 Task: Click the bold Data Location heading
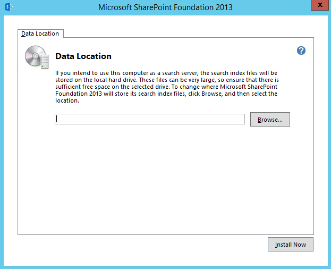click(x=83, y=56)
